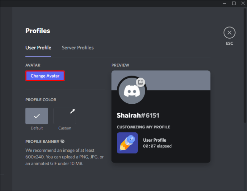Image resolution: width=247 pixels, height=191 pixels.
Task: Click the PROFILE BANNER section label
Action: coord(42,142)
